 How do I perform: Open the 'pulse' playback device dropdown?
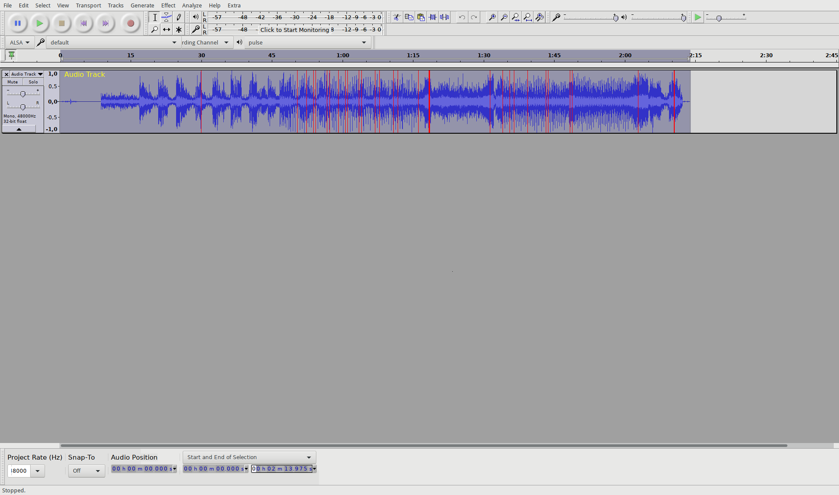pyautogui.click(x=307, y=42)
